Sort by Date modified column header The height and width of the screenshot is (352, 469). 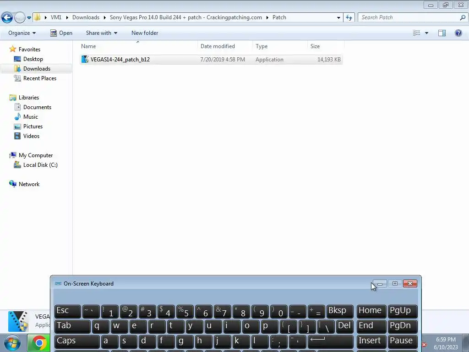pyautogui.click(x=225, y=46)
